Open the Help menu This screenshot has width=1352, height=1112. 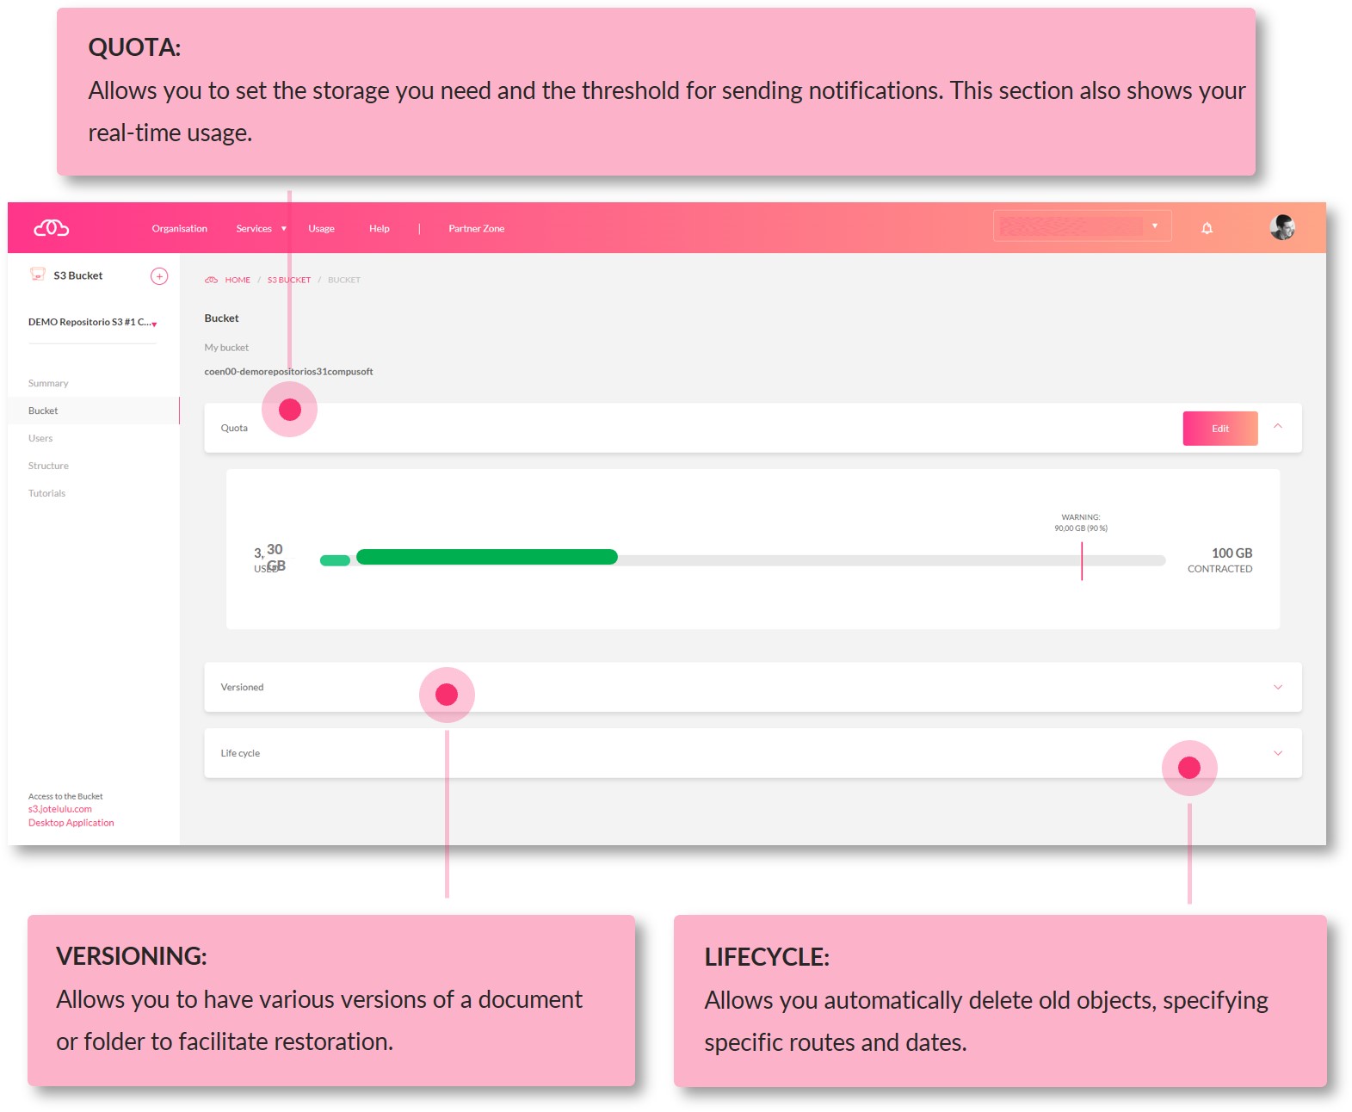[x=380, y=229]
